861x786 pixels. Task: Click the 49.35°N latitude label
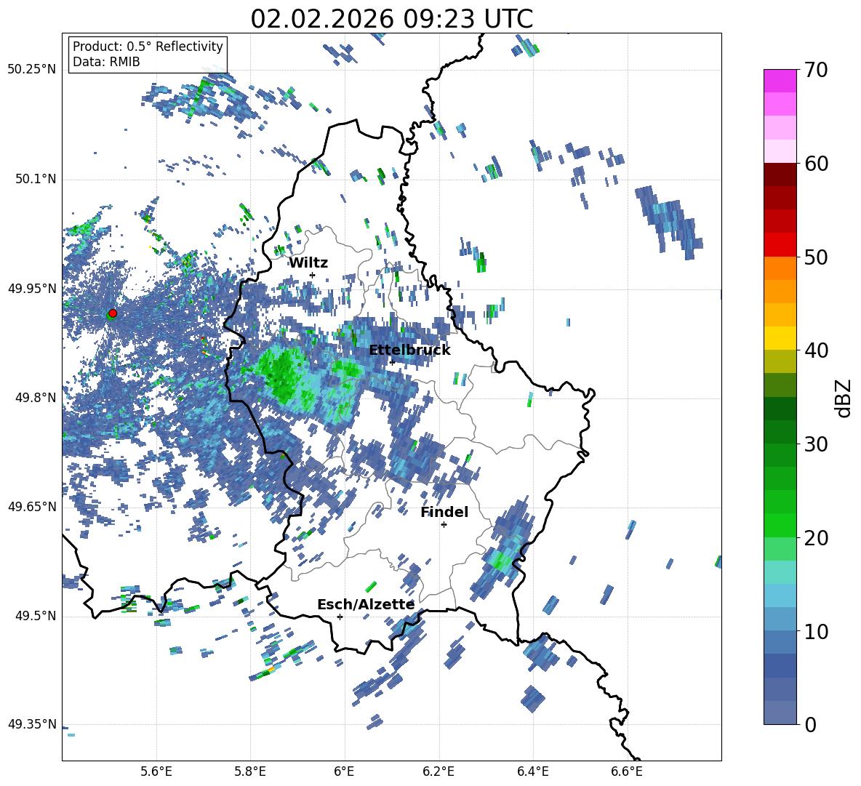tap(31, 725)
